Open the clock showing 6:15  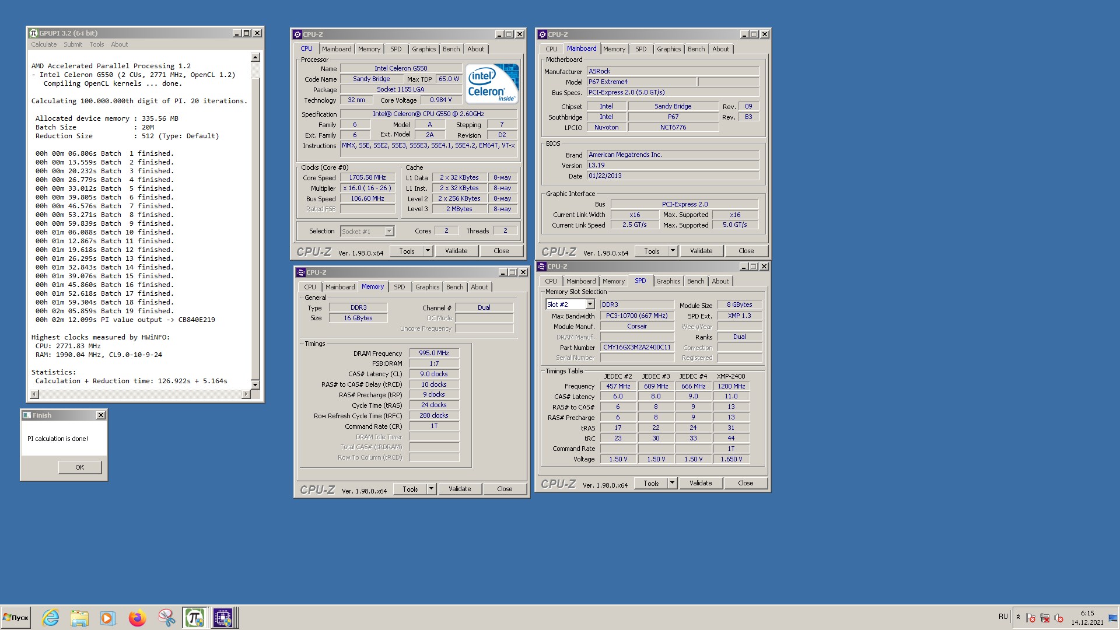tap(1087, 618)
